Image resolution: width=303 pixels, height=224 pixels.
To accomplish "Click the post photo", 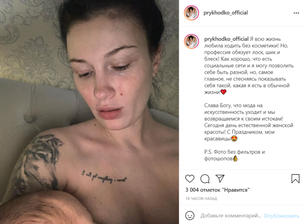I will (89, 112).
